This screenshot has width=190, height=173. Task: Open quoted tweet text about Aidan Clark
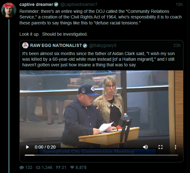click(x=98, y=59)
